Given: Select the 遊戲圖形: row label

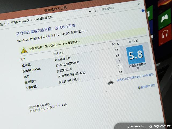Looking at the screenshot, I should point(30,82).
